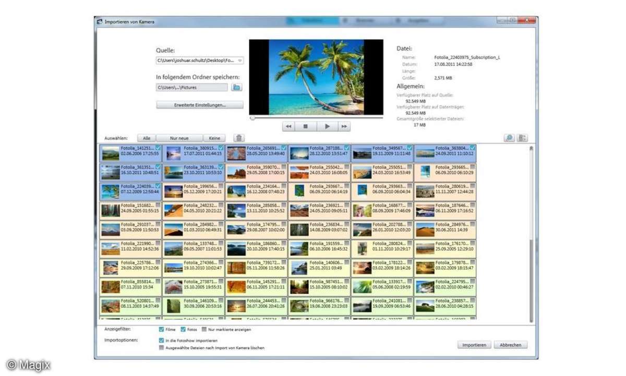Image resolution: width=626 pixels, height=376 pixels.
Task: Click the rewind button under the preview
Action: [288, 126]
